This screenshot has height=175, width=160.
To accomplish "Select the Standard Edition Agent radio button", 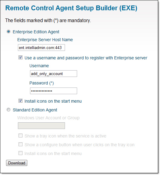I will click(9, 110).
